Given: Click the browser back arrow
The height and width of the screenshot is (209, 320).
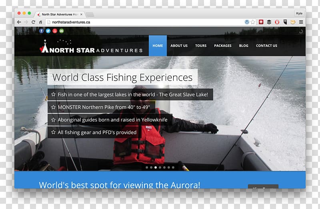Looking at the screenshot, I should point(19,22).
